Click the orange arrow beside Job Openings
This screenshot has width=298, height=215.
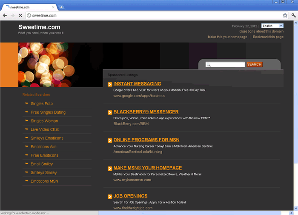tap(110, 197)
